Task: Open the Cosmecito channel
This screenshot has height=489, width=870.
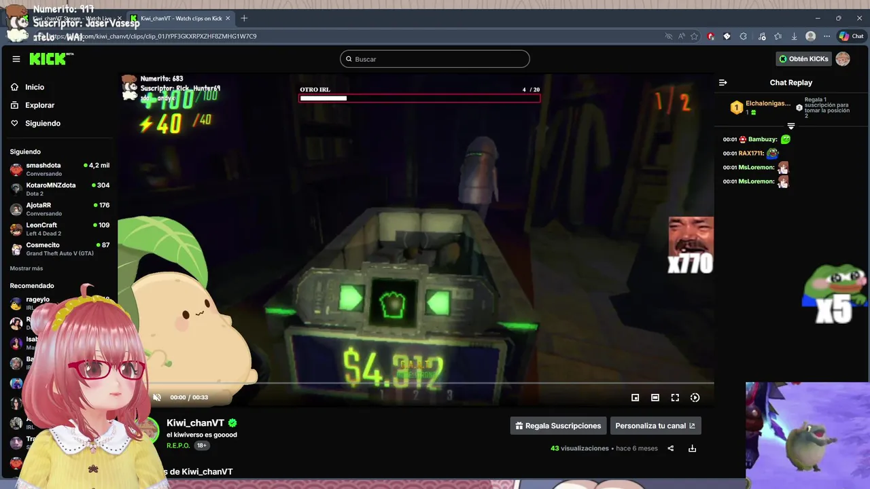Action: (x=59, y=249)
